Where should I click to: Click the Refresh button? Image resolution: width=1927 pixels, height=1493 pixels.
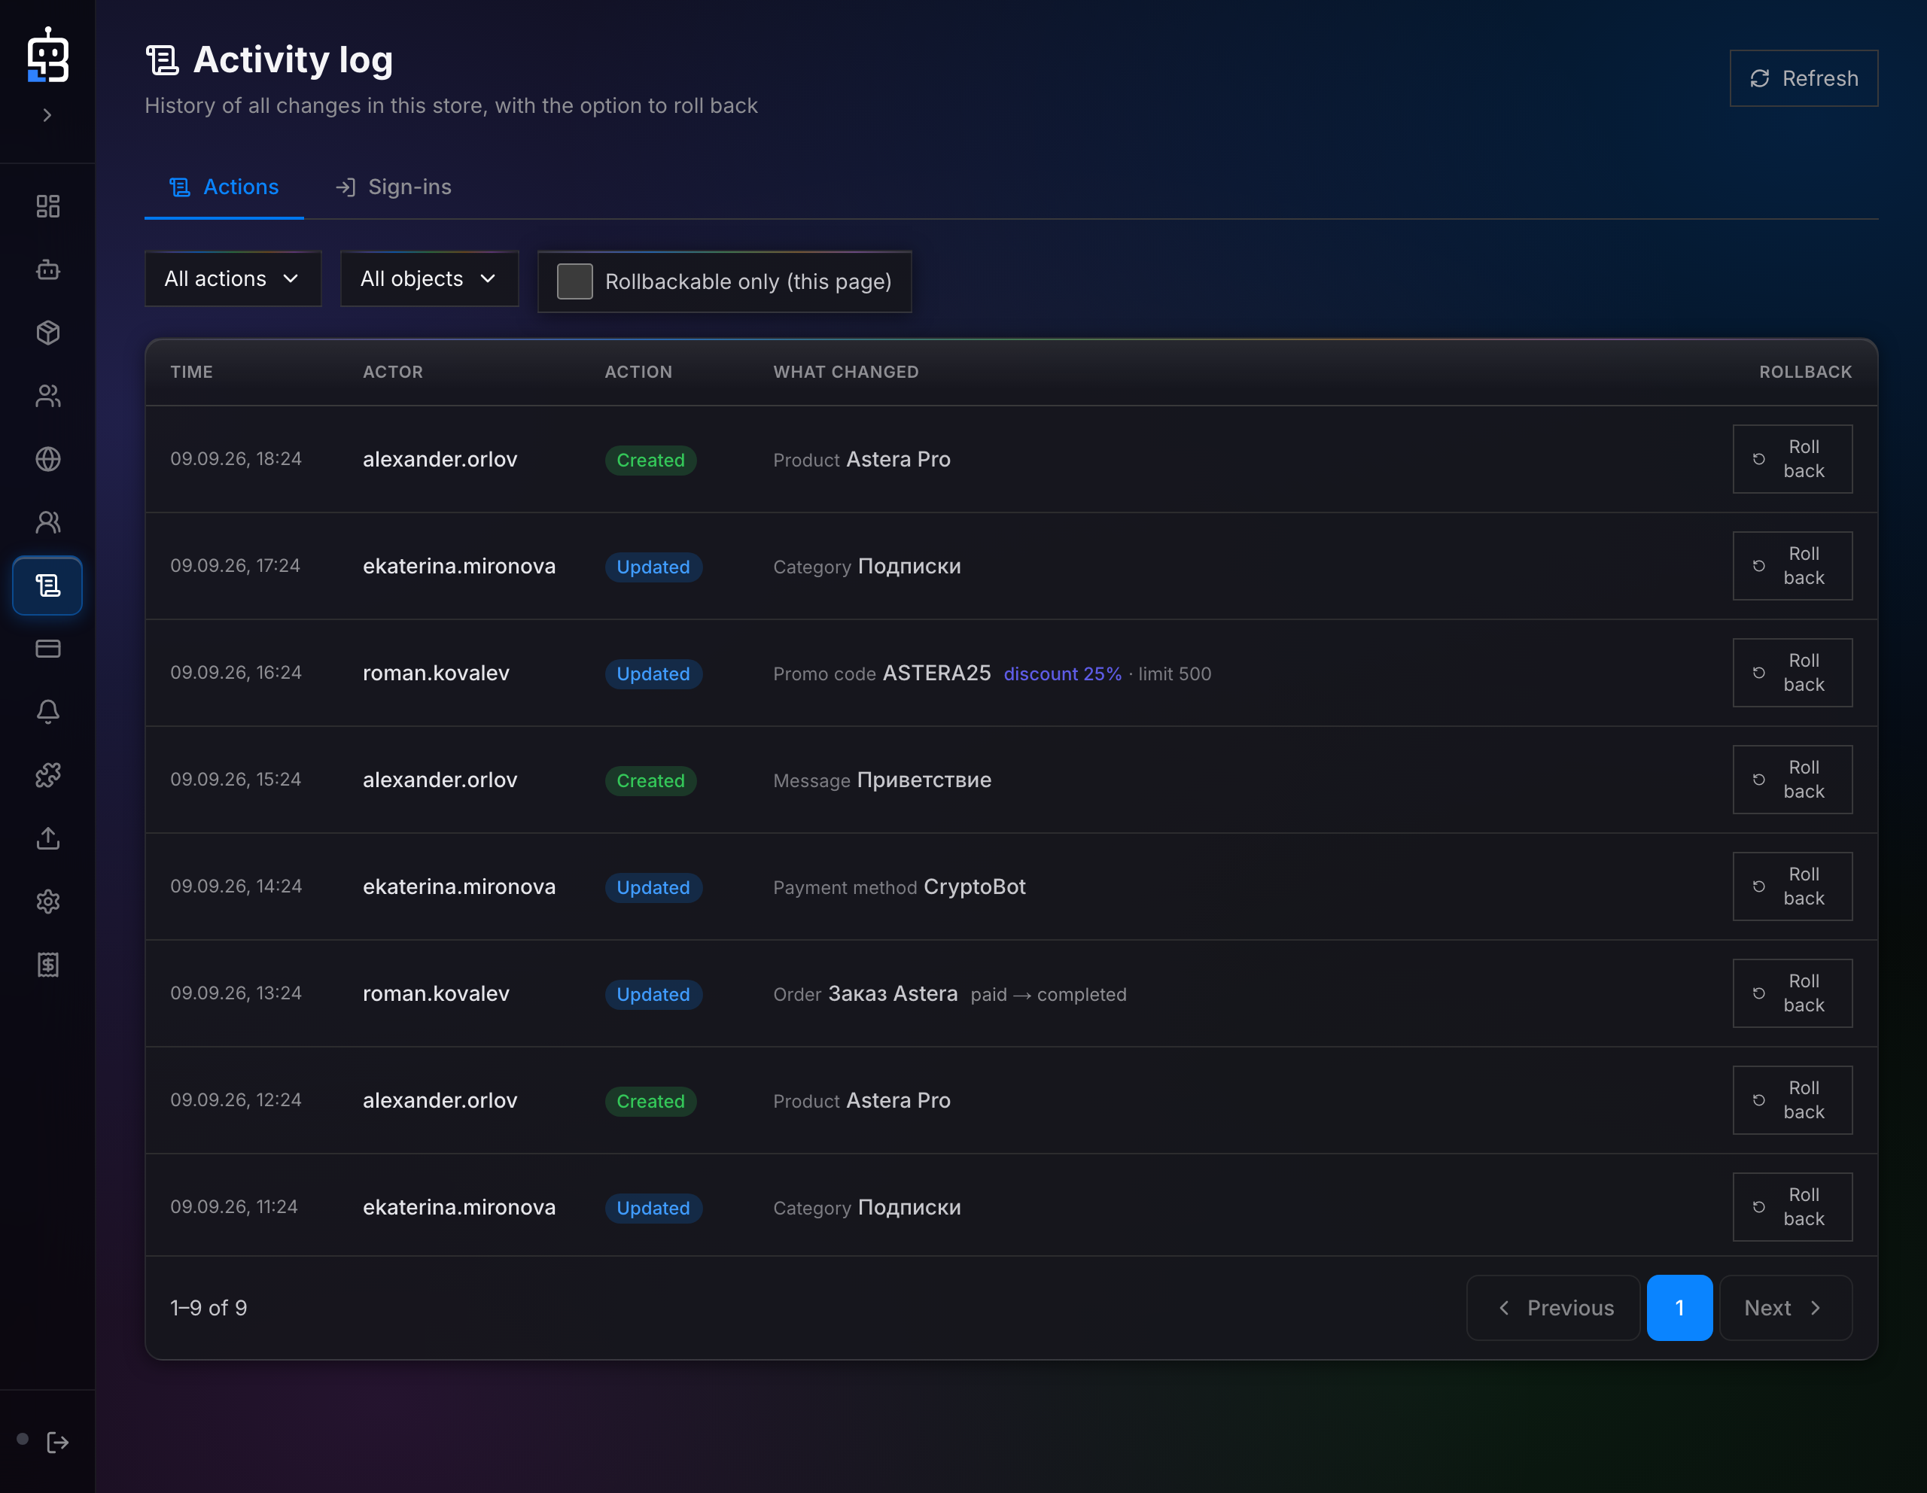[1804, 78]
